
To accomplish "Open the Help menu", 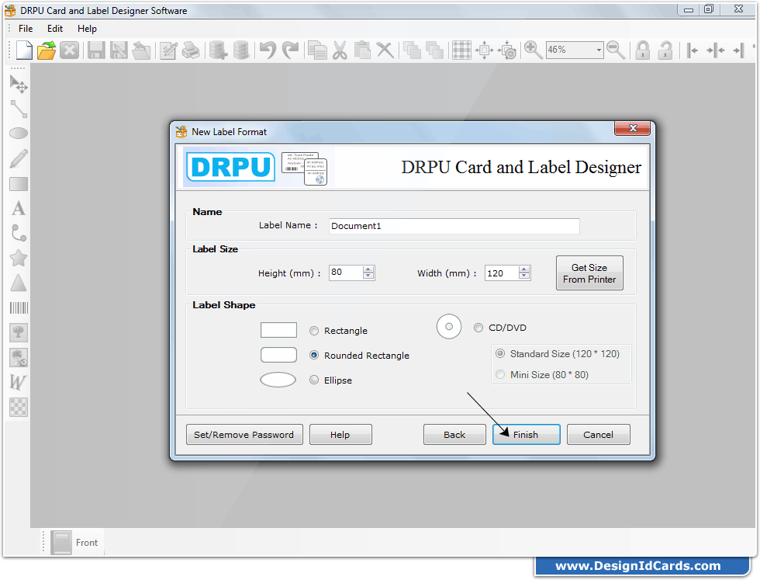I will [87, 29].
